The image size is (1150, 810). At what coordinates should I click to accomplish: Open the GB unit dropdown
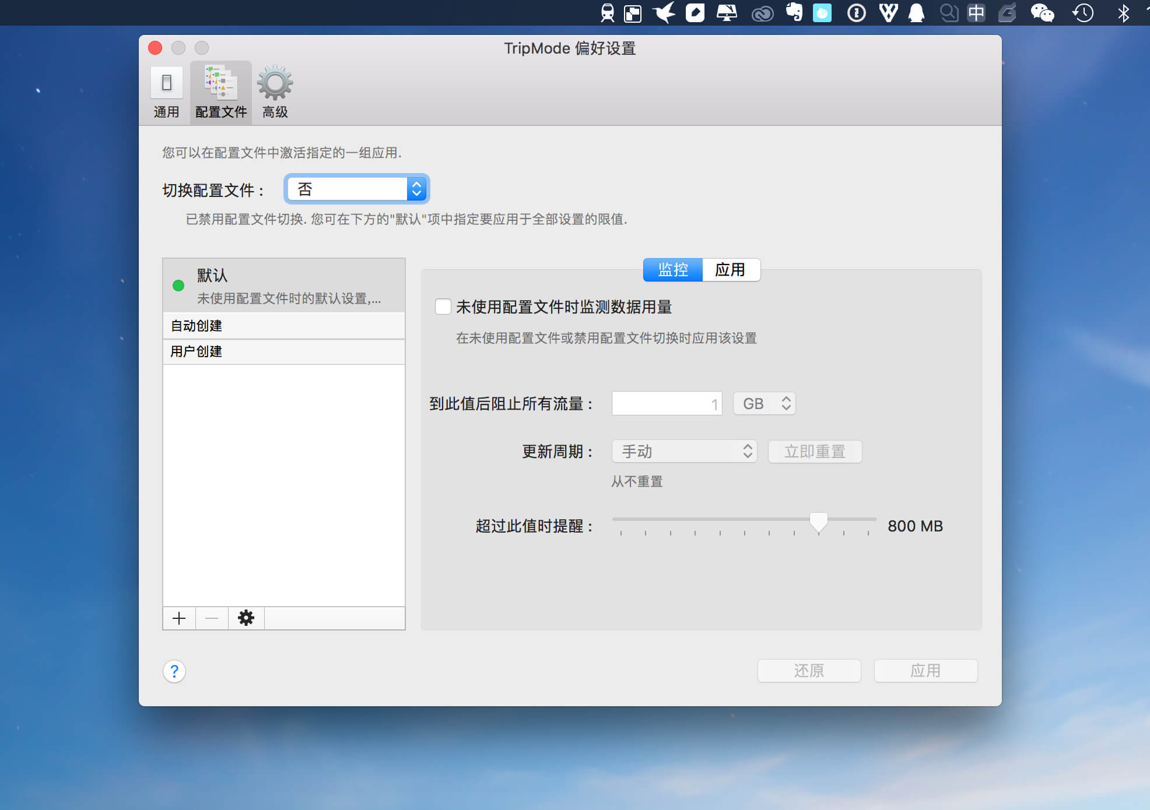click(765, 404)
